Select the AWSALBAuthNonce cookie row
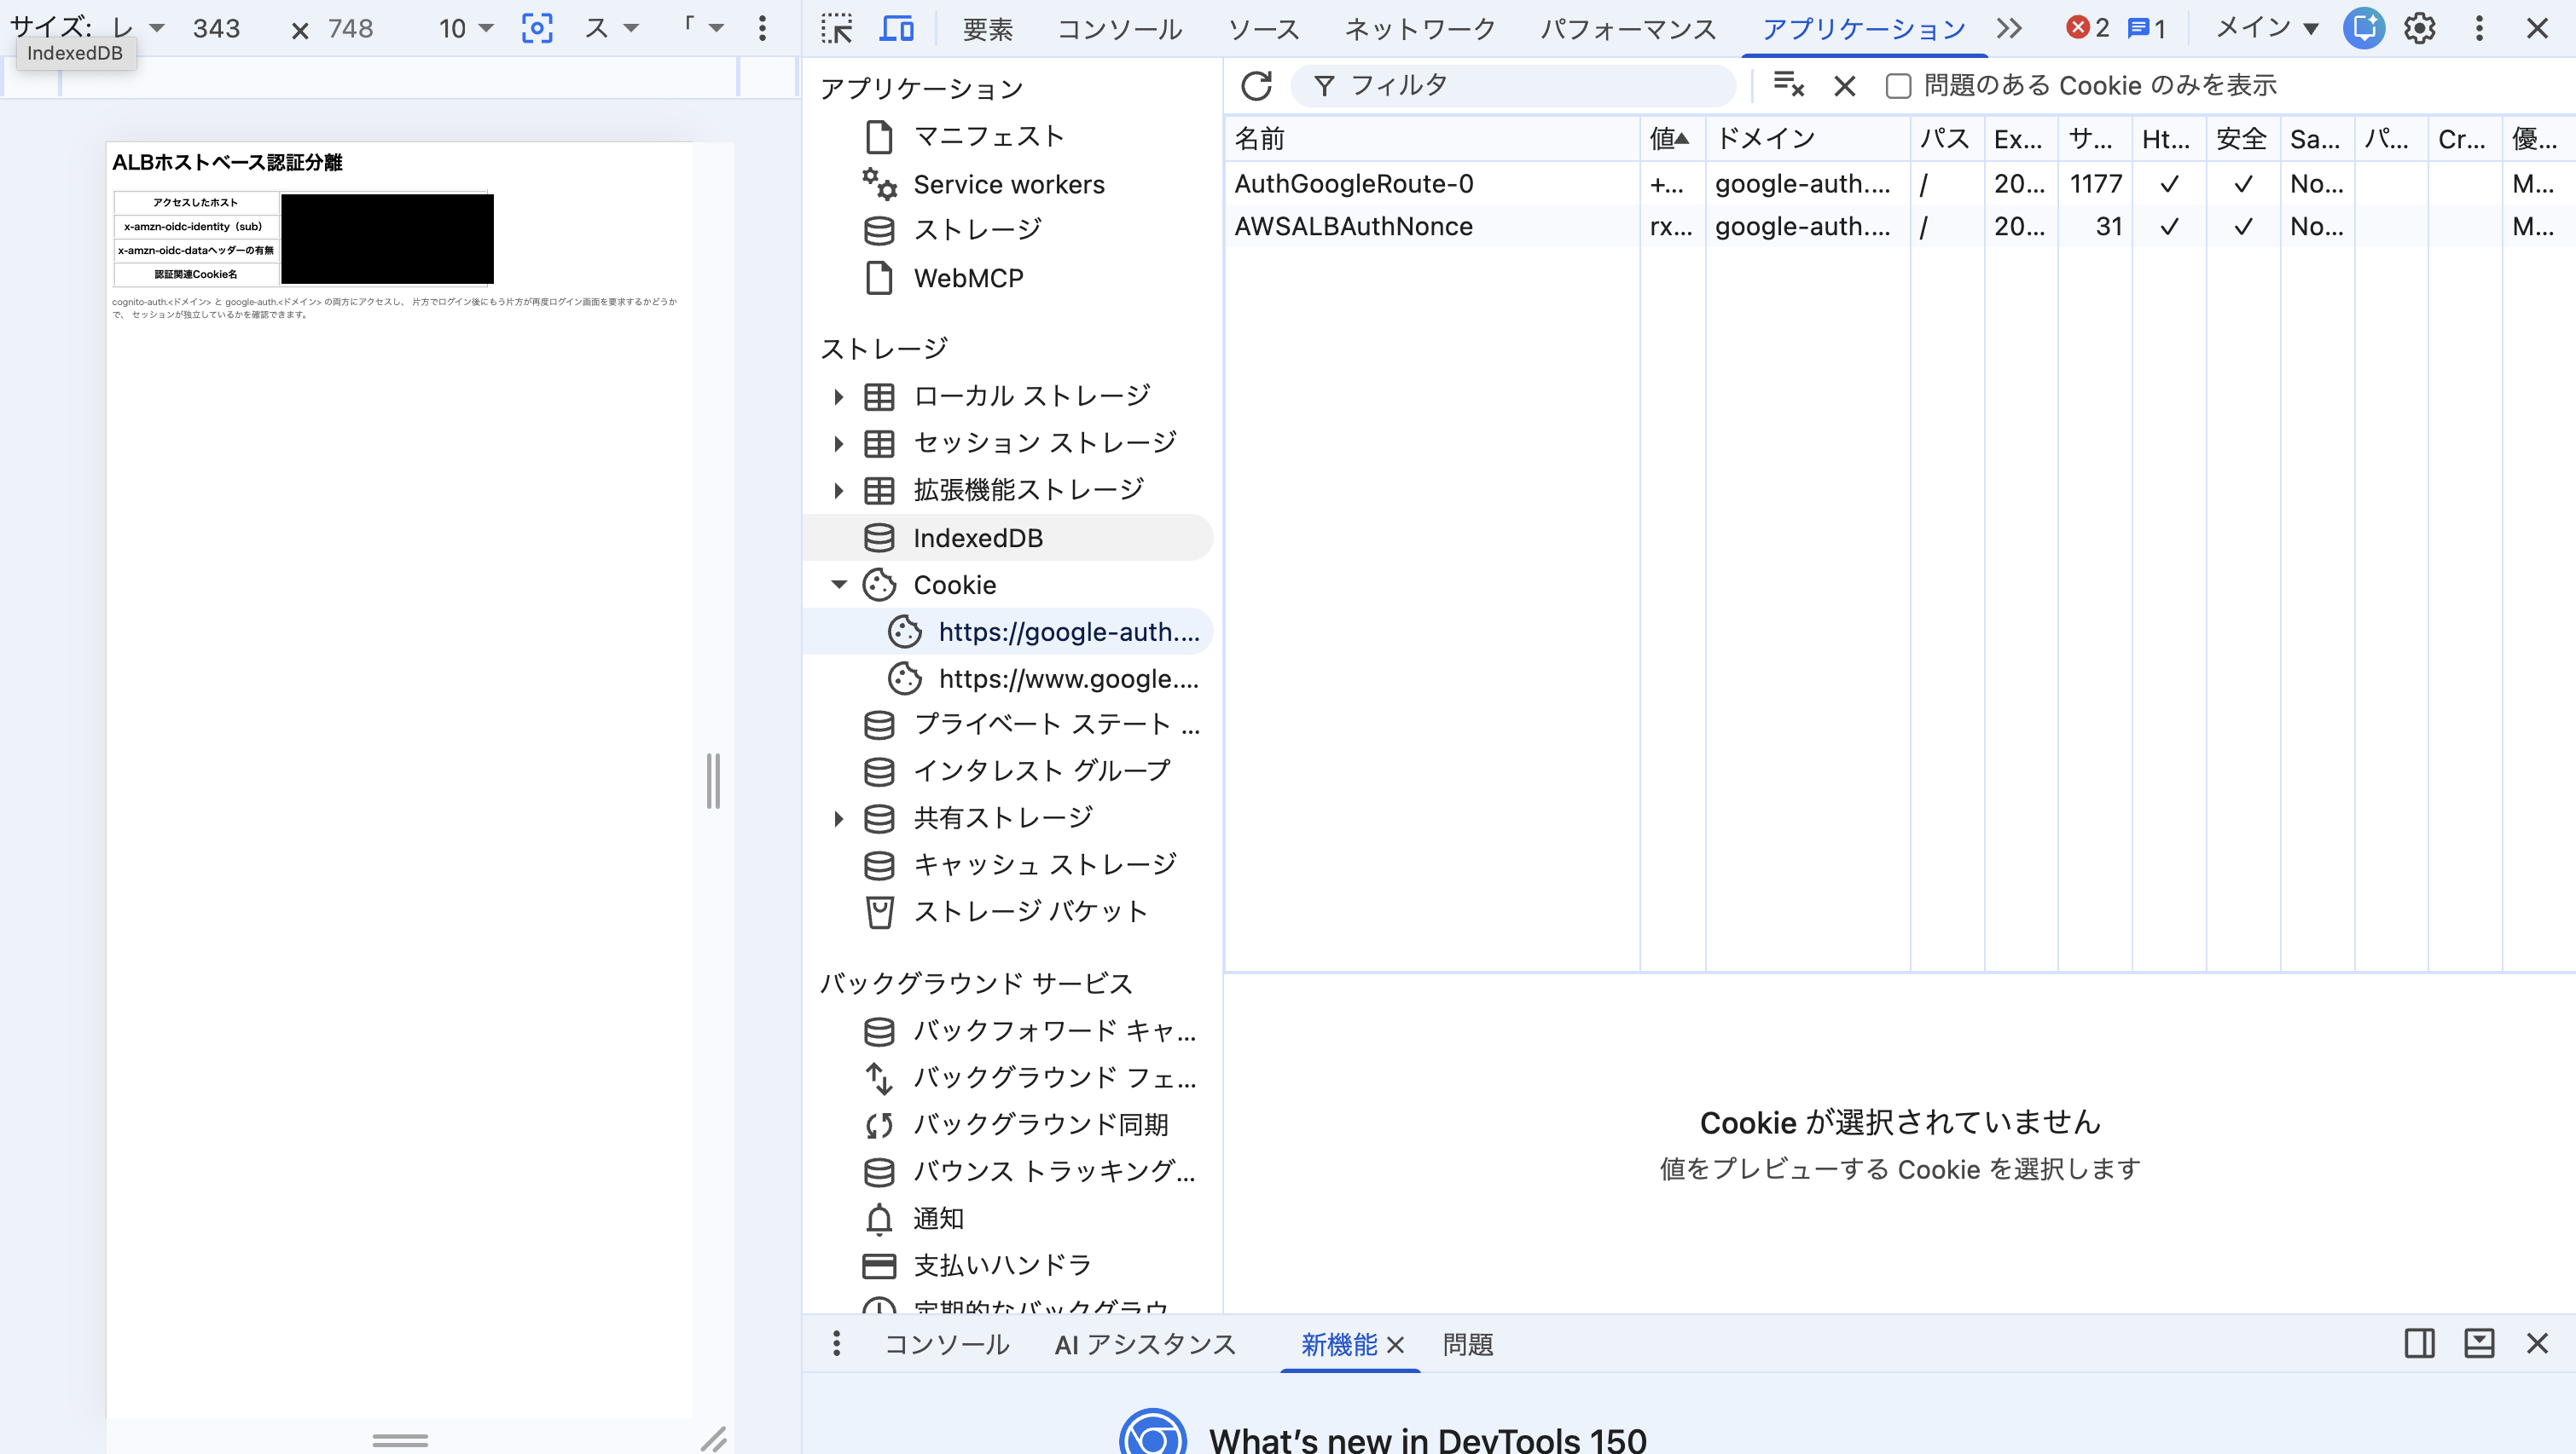 pyautogui.click(x=1900, y=227)
